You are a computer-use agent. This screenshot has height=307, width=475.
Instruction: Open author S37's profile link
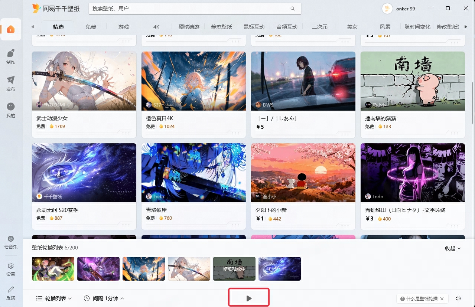tap(153, 105)
